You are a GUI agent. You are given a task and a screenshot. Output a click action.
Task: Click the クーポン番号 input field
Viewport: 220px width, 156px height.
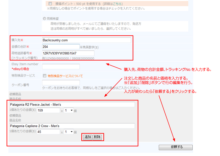click(61, 83)
